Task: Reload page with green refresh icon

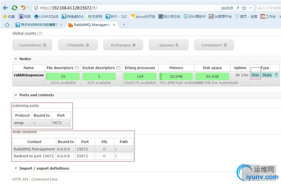Action: (x=15, y=8)
